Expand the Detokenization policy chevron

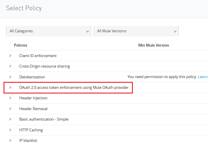10,77
